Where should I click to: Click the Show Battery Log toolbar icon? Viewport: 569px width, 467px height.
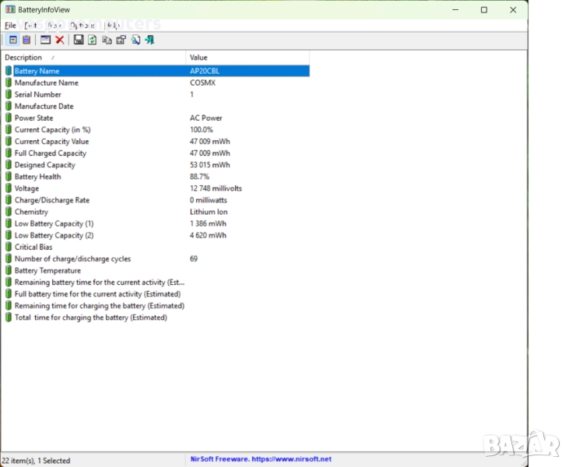pyautogui.click(x=26, y=40)
